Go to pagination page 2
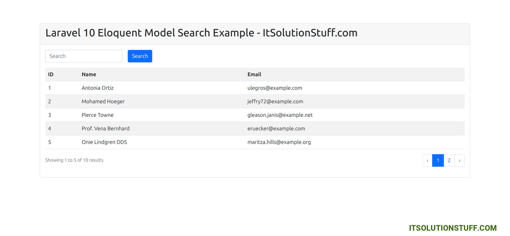Viewport: 510px width, 236px height. (x=449, y=161)
